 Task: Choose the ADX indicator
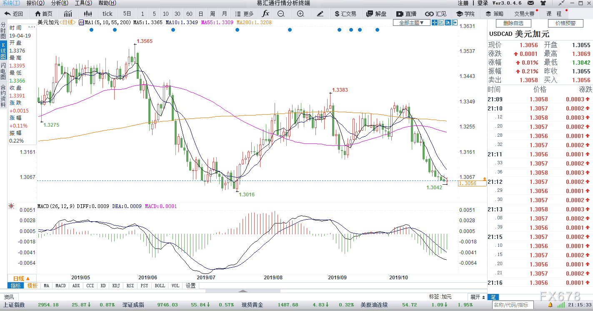tap(76, 286)
